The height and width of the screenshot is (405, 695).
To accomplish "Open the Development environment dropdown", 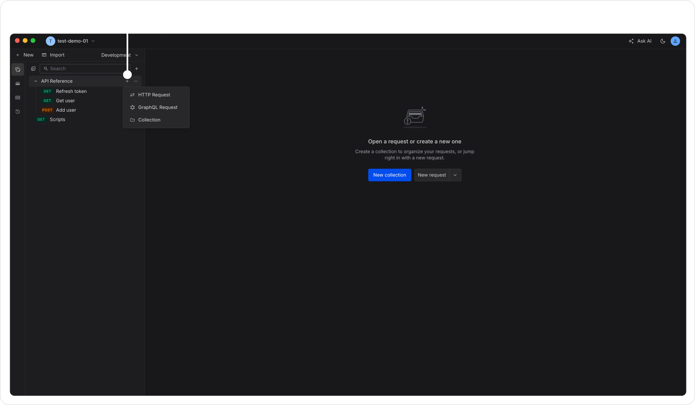I will (x=119, y=55).
